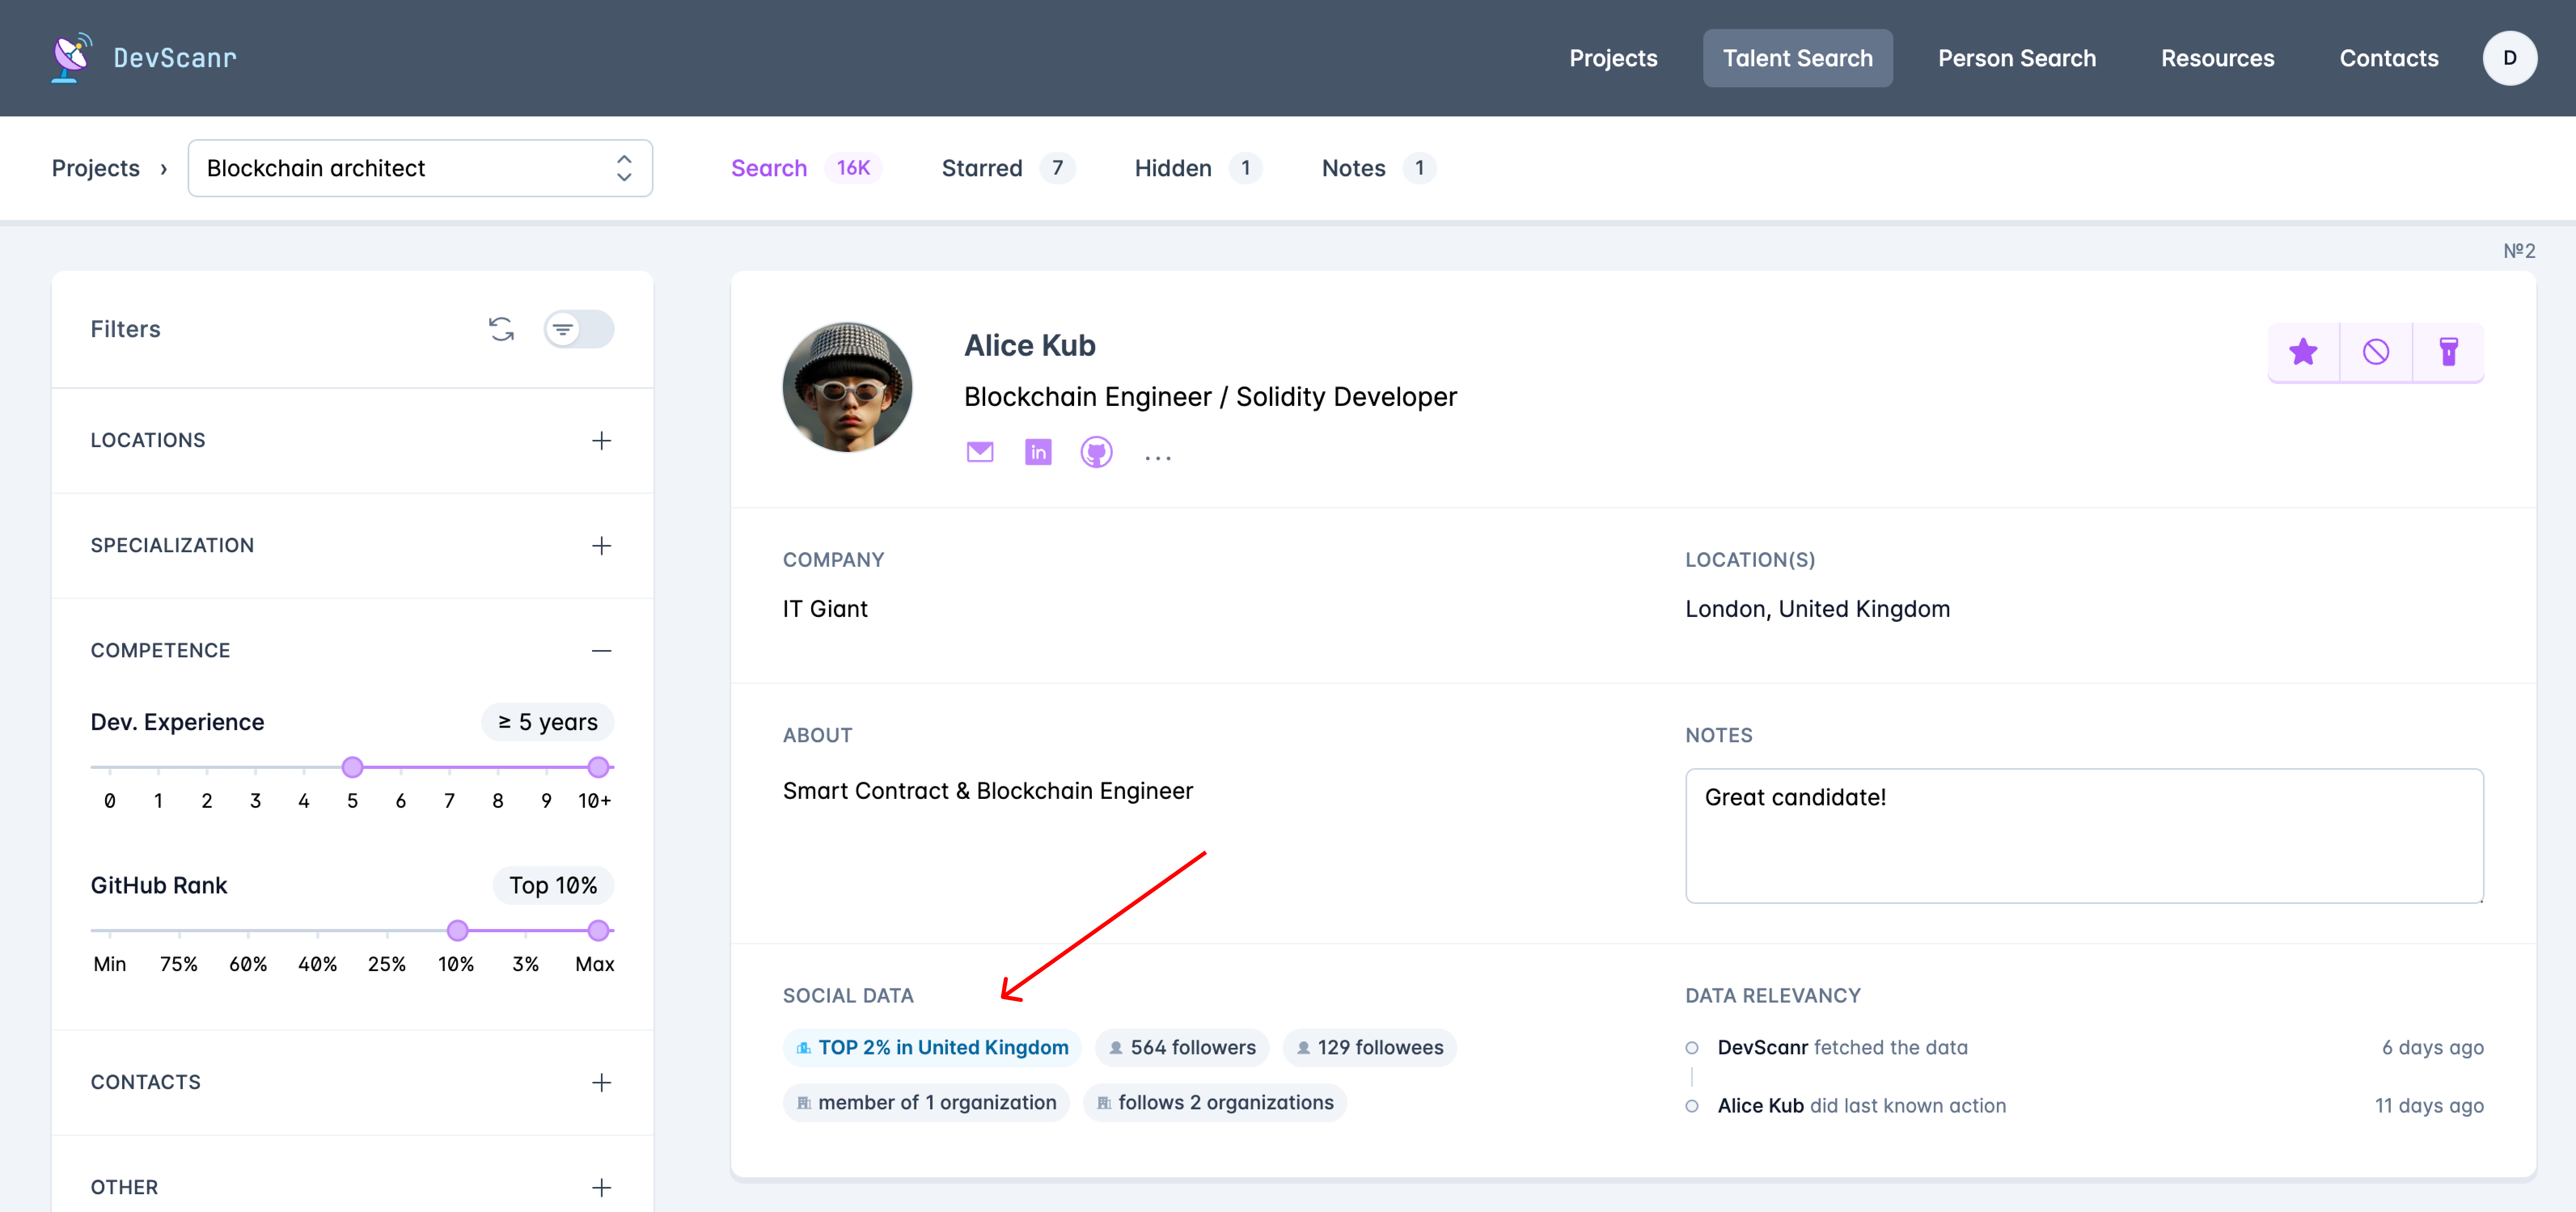Switch to the Starred tab
This screenshot has height=1212, width=2576.
[982, 168]
